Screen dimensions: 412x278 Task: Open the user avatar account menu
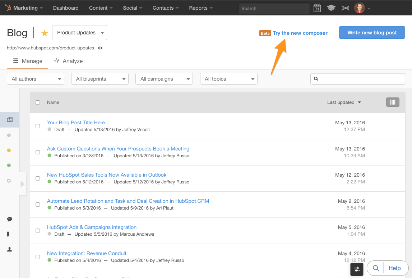pos(359,8)
